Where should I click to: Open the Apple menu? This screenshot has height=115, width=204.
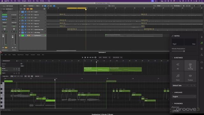2,1
